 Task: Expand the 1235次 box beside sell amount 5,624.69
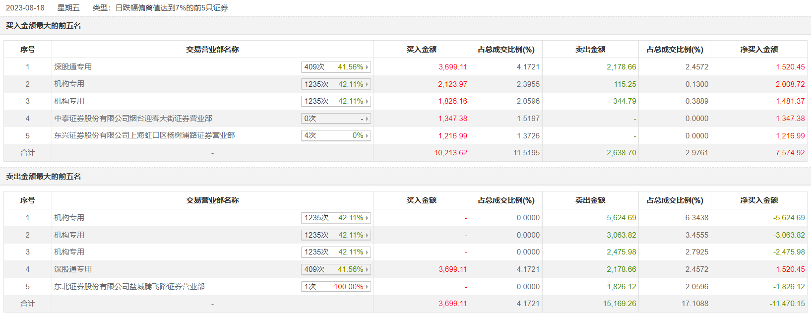click(336, 218)
